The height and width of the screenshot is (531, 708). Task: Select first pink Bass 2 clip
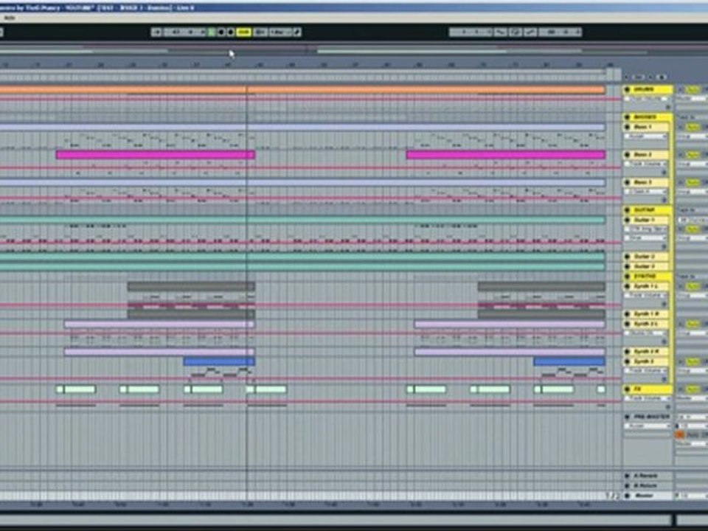coord(156,155)
